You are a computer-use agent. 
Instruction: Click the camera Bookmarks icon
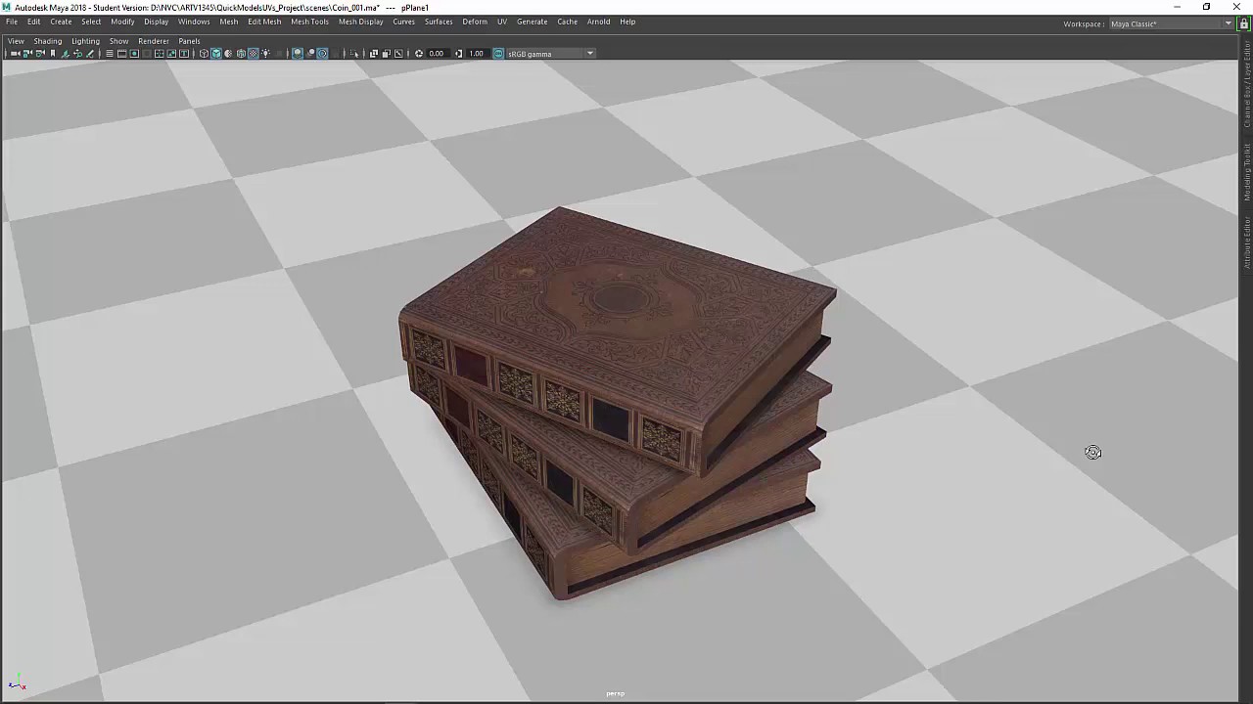click(x=52, y=54)
